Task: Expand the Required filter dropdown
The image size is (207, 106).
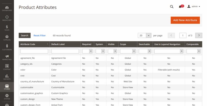Action: pyautogui.click(x=87, y=51)
